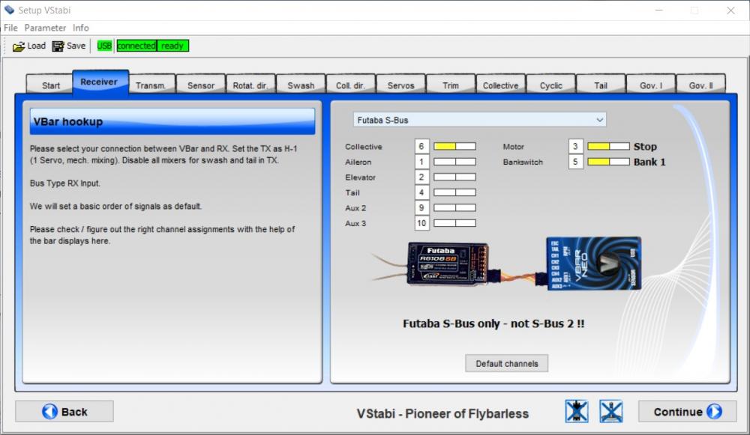Image resolution: width=750 pixels, height=435 pixels.
Task: Click the Elevator channel signal bar
Action: click(x=454, y=177)
